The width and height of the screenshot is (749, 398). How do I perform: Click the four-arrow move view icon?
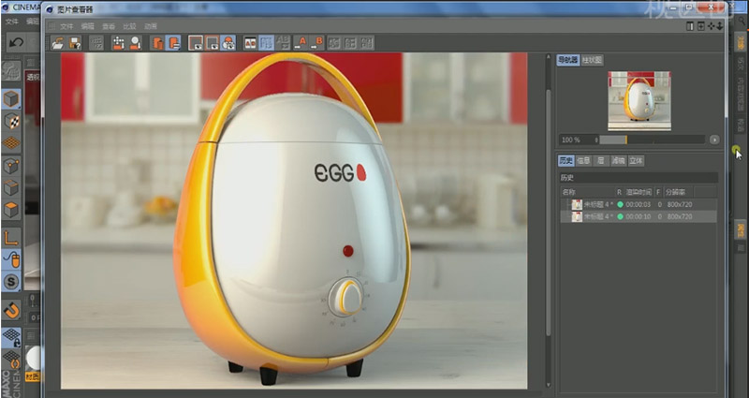coord(711,26)
